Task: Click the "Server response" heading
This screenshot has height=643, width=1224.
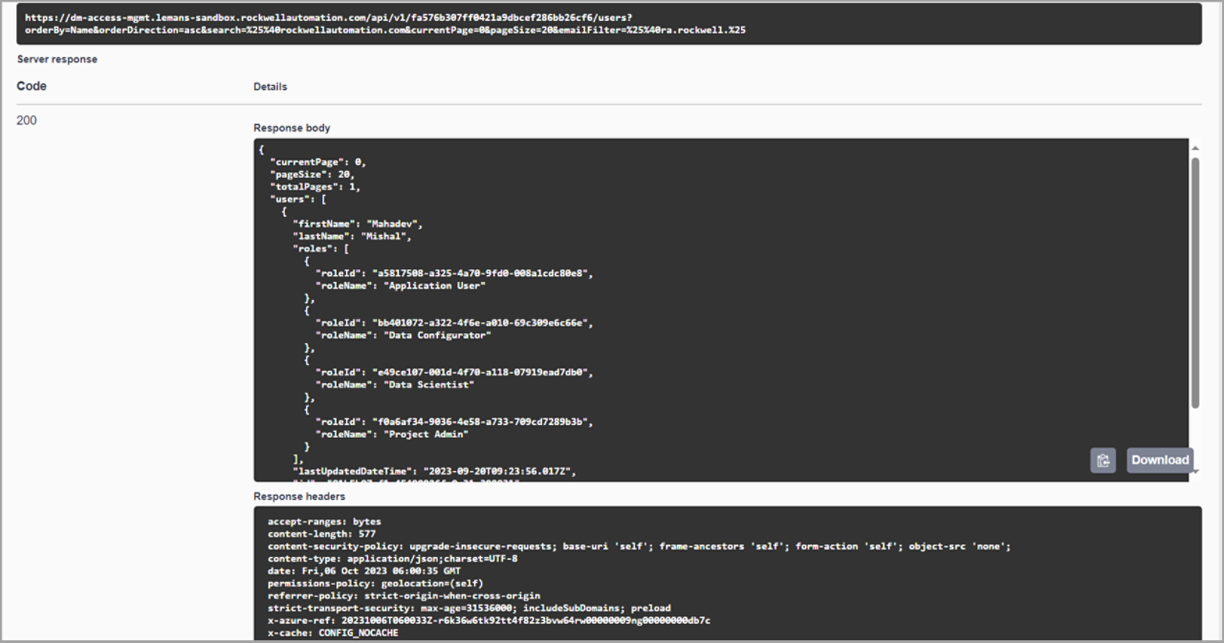Action: click(56, 59)
